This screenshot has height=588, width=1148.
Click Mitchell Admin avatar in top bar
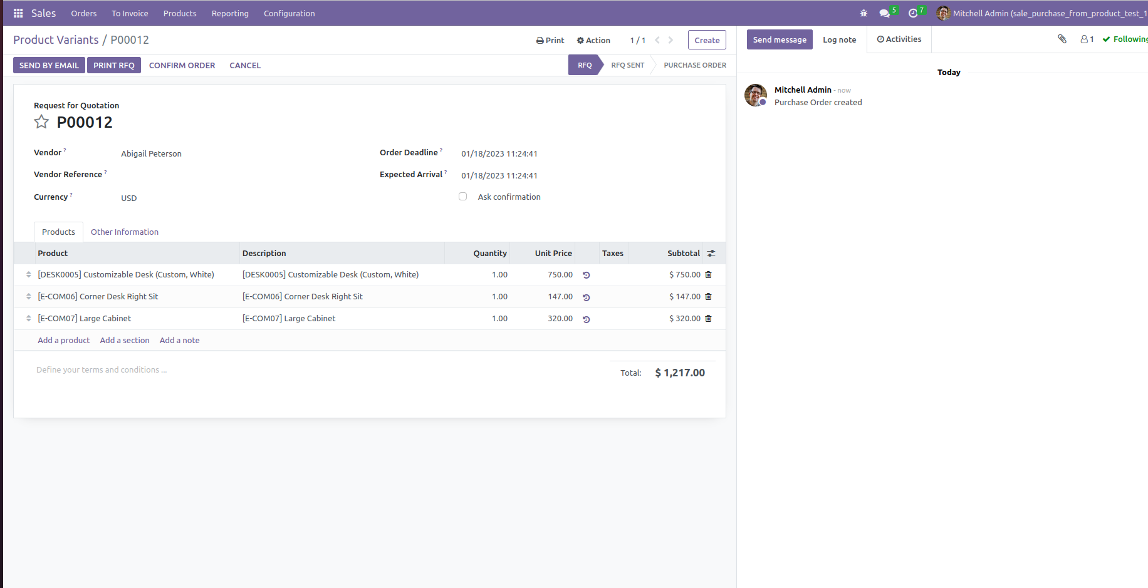pos(943,13)
